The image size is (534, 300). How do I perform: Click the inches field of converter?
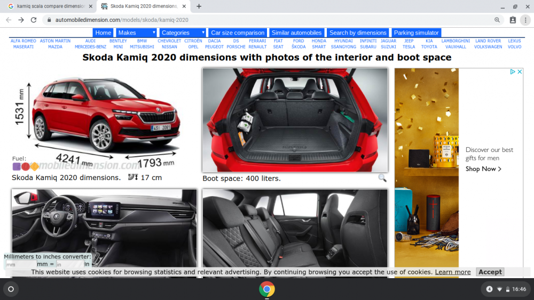click(70, 264)
